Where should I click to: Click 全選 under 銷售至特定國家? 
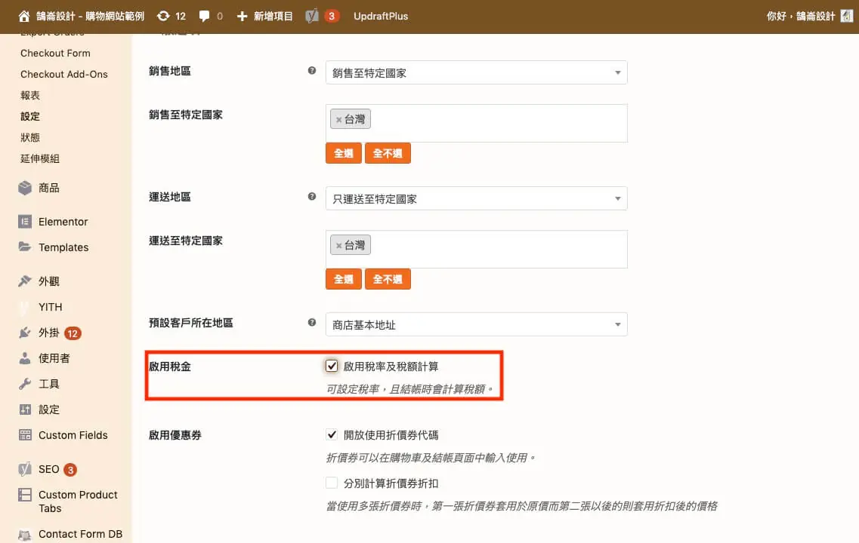pyautogui.click(x=344, y=153)
